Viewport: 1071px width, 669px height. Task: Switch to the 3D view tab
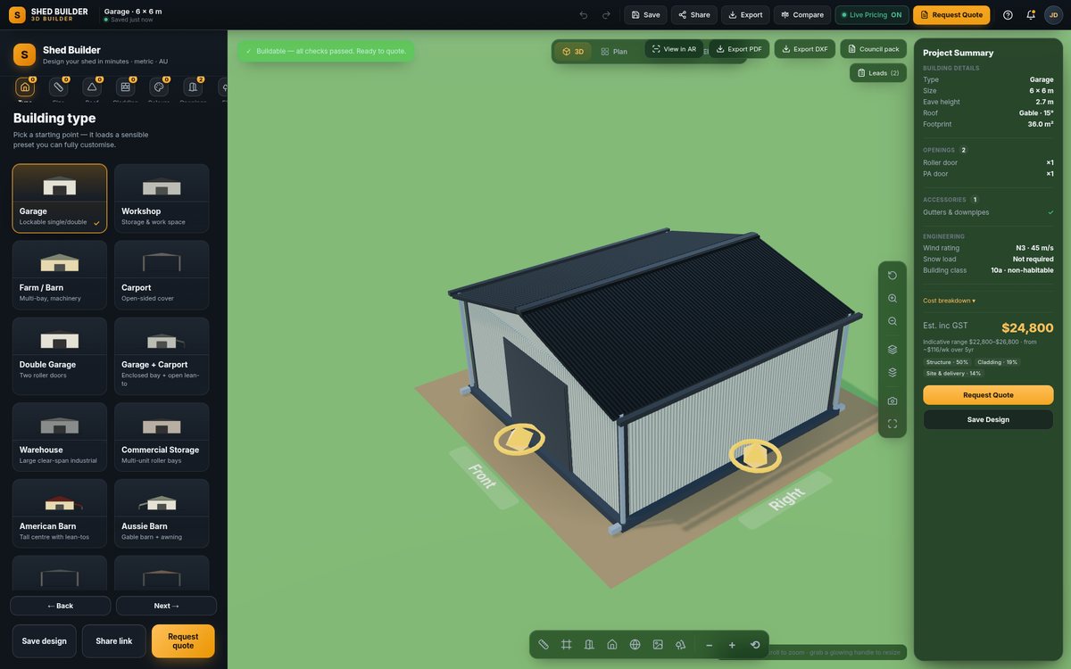click(x=573, y=52)
